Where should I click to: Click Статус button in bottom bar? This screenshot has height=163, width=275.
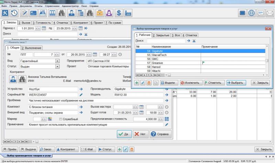(x=107, y=149)
